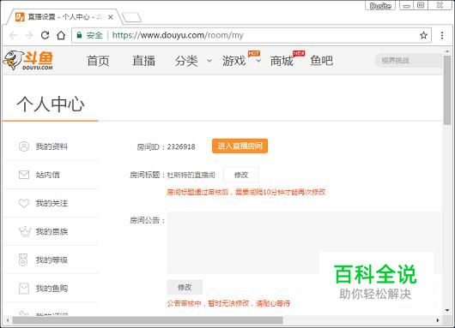Expand the 游戏 dropdown chevron

coord(258,61)
